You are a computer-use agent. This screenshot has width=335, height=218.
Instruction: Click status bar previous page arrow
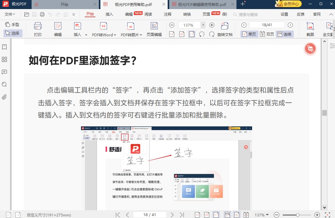point(128,215)
